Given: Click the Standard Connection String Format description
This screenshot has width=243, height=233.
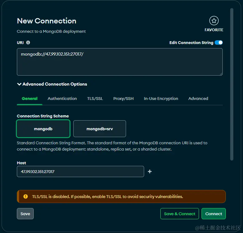Looking at the screenshot, I should [112, 146].
